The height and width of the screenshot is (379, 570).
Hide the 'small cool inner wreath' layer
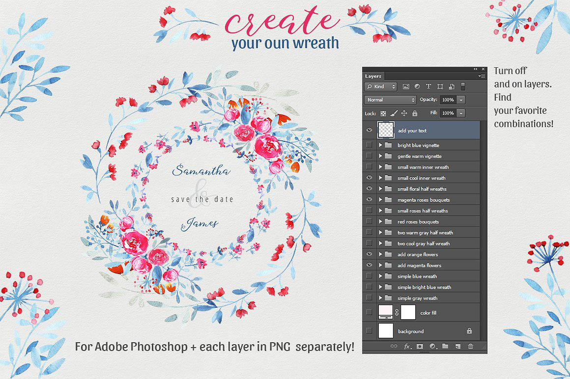click(369, 178)
